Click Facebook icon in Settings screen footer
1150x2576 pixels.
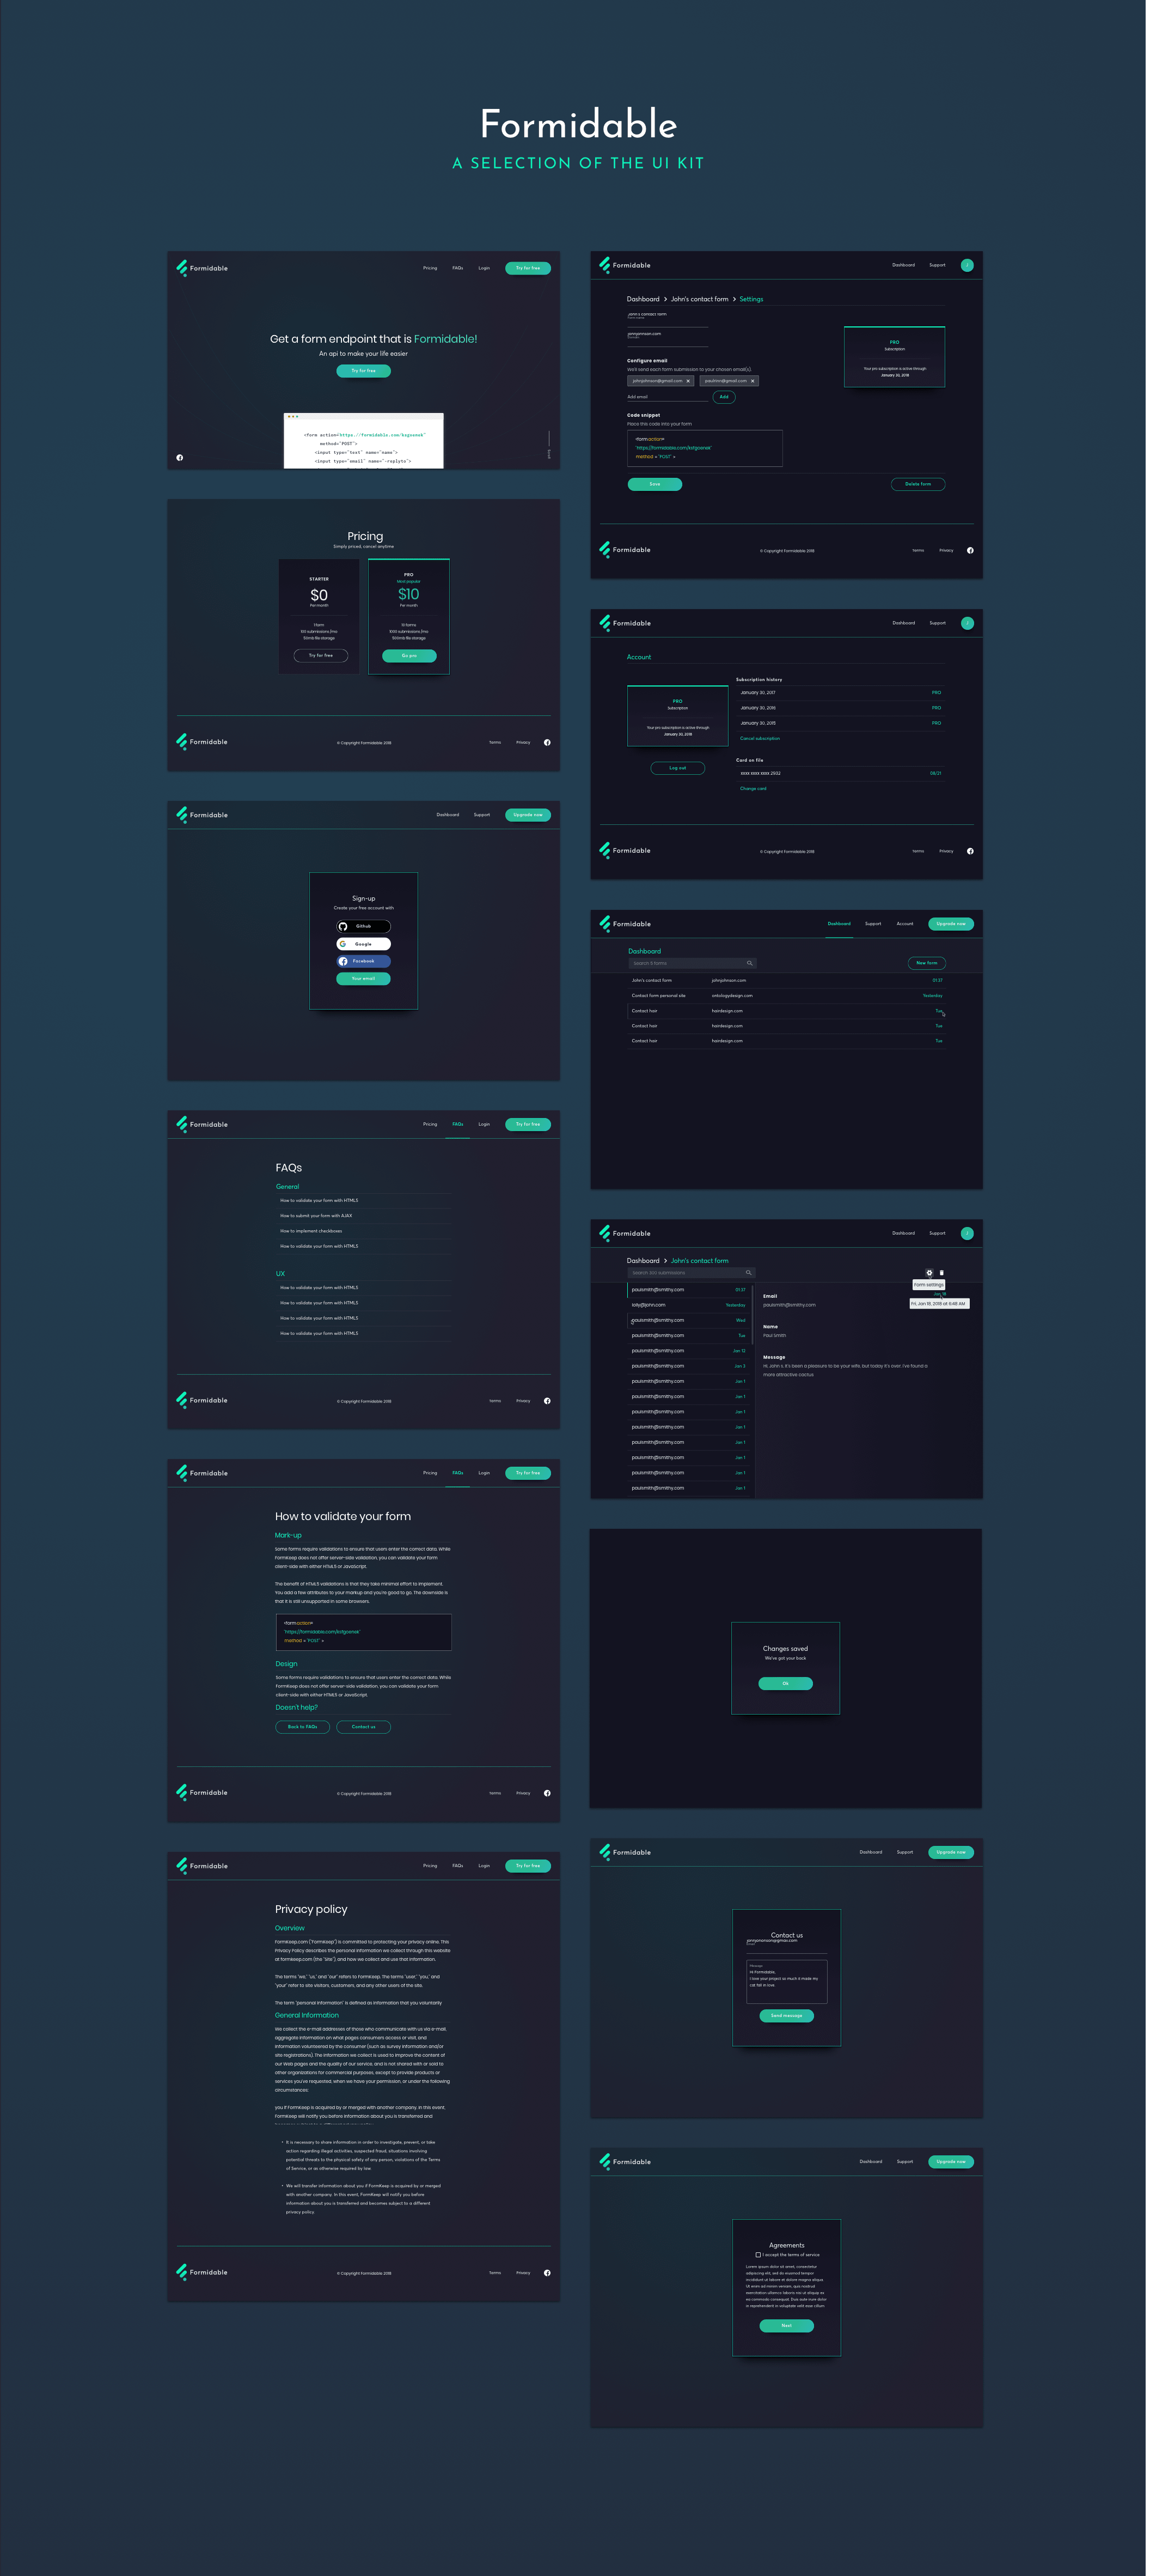point(970,550)
